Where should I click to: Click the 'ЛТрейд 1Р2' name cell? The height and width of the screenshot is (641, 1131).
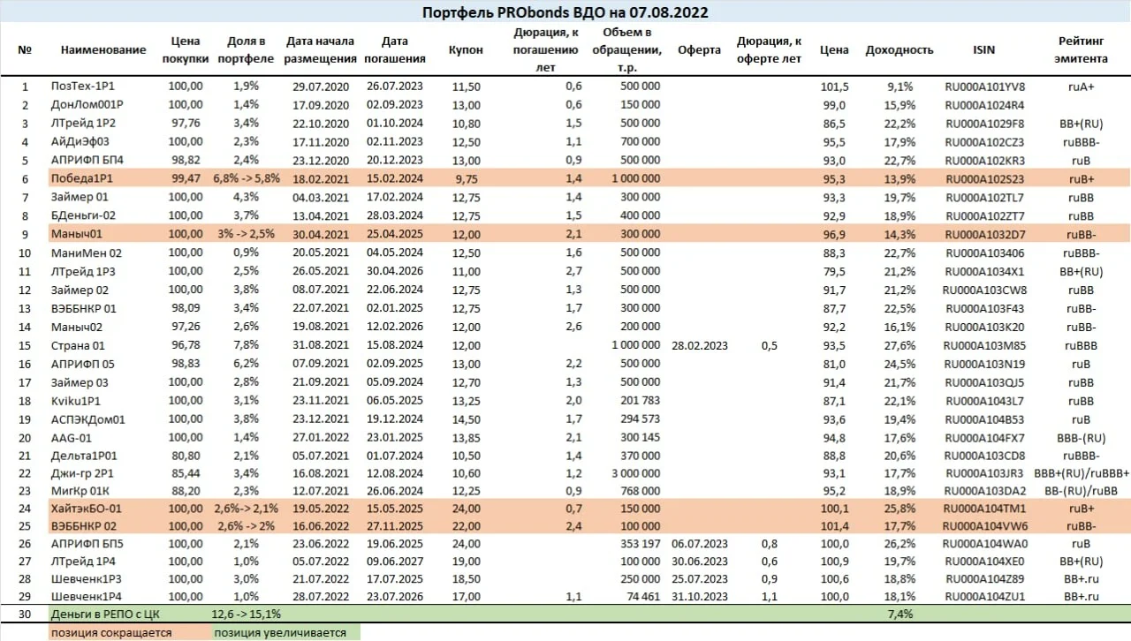[83, 124]
